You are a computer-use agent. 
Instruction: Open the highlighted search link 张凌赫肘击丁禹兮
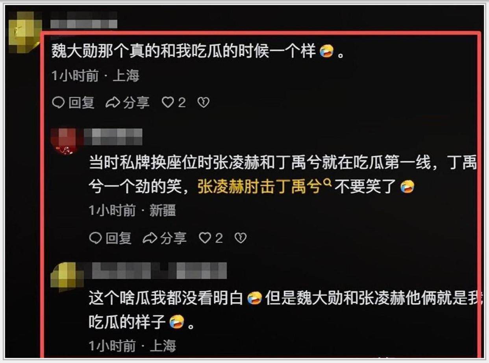tap(259, 187)
